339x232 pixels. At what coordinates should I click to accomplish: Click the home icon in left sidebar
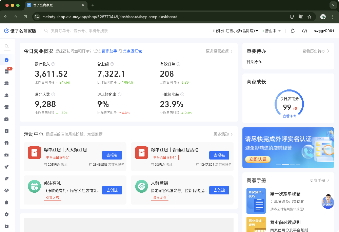click(7, 60)
